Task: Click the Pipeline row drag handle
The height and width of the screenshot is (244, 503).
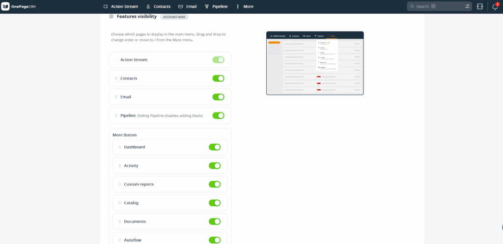Action: pyautogui.click(x=116, y=115)
